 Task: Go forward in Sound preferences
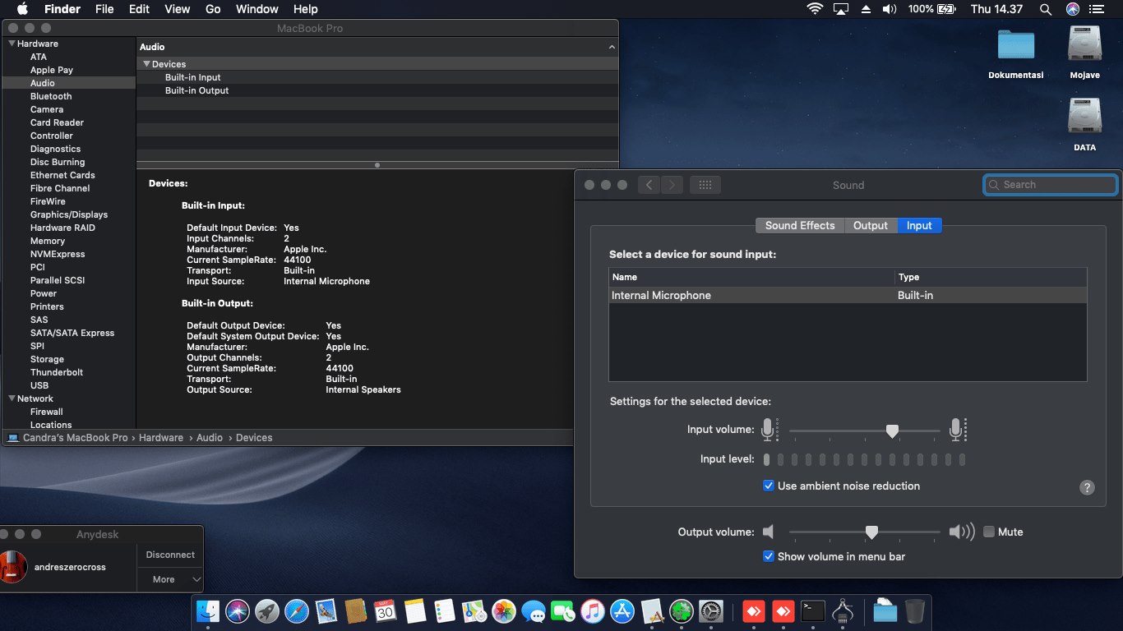click(x=672, y=185)
